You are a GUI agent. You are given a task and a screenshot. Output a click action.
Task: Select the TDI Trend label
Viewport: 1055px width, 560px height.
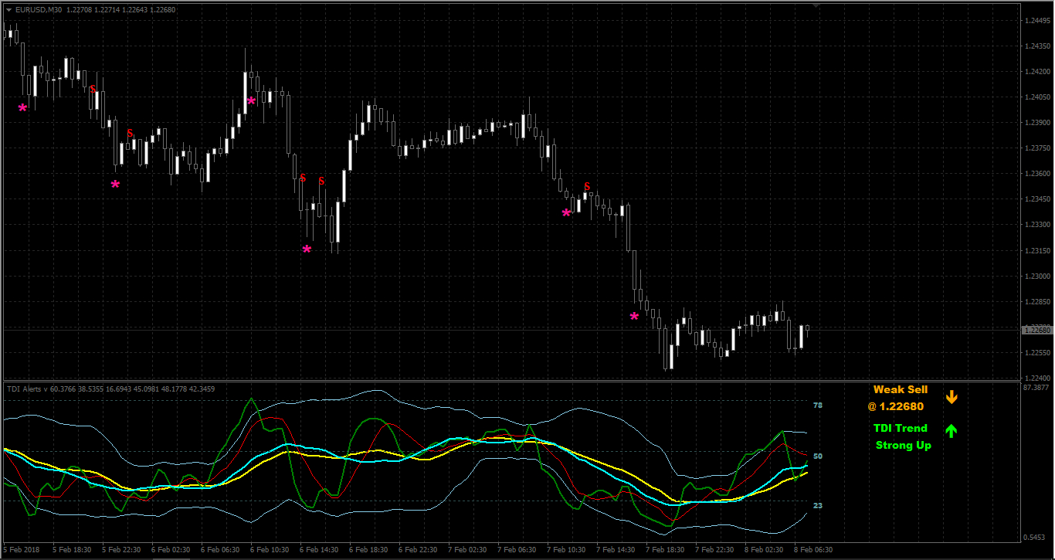[x=901, y=428]
